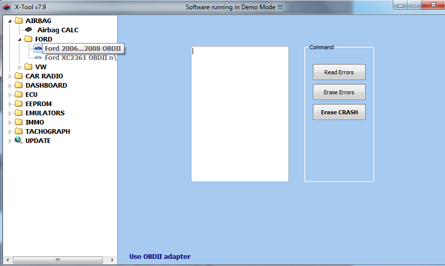Click the X-Tool app icon in title bar
This screenshot has height=266, width=445.
click(7, 7)
